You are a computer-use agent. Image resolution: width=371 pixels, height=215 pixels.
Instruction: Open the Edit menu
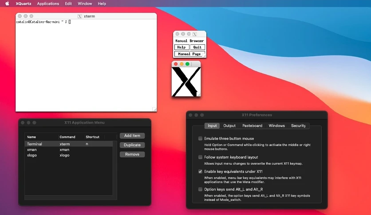pos(68,4)
